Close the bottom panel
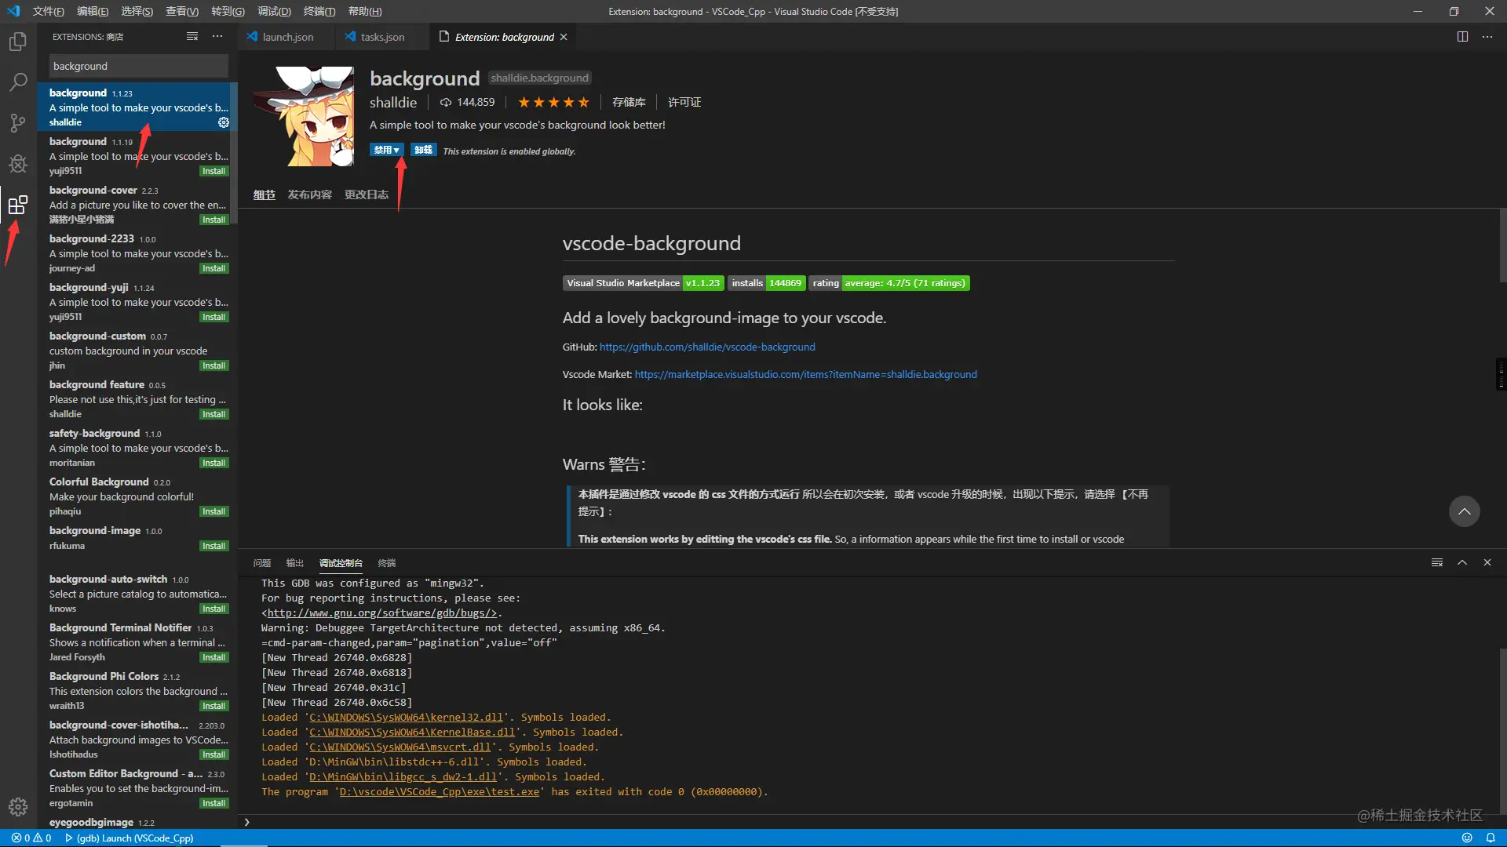The image size is (1507, 847). tap(1487, 562)
